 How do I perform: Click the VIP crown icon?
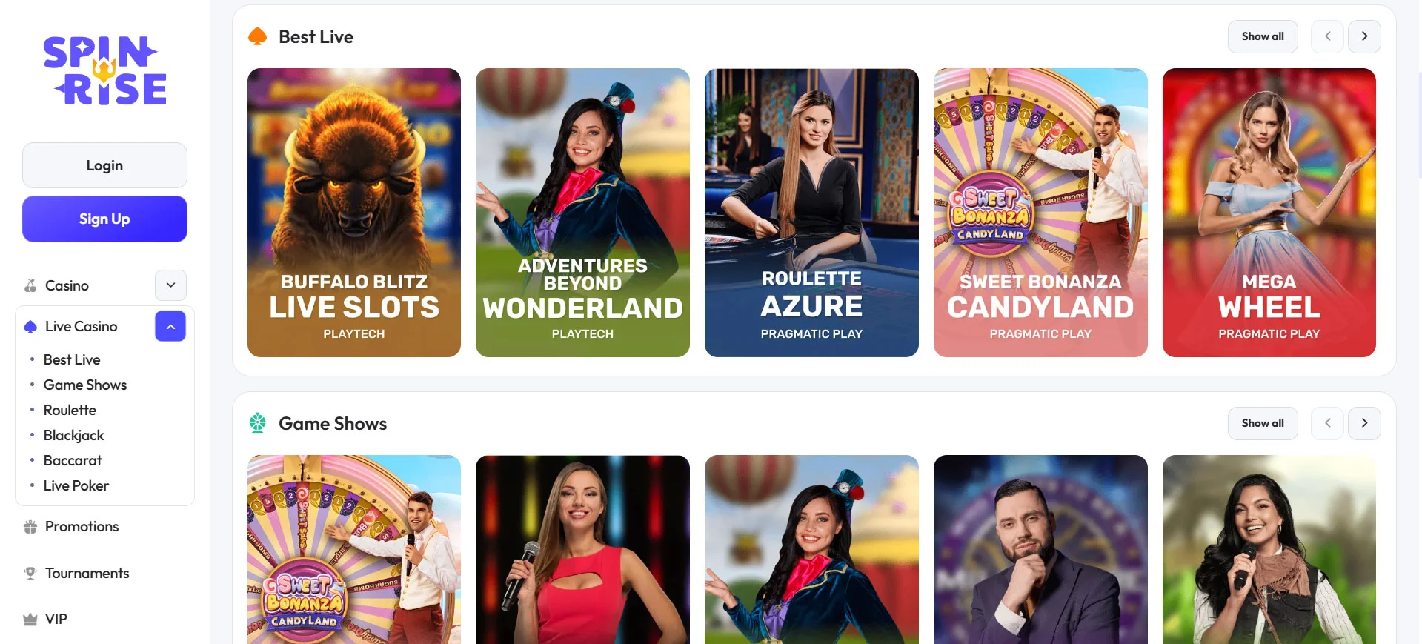click(30, 619)
